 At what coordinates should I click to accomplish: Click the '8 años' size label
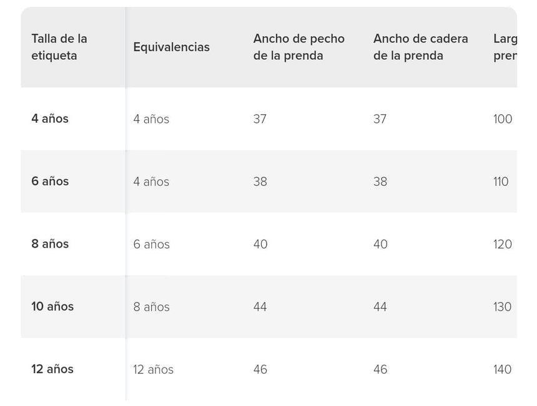click(50, 244)
